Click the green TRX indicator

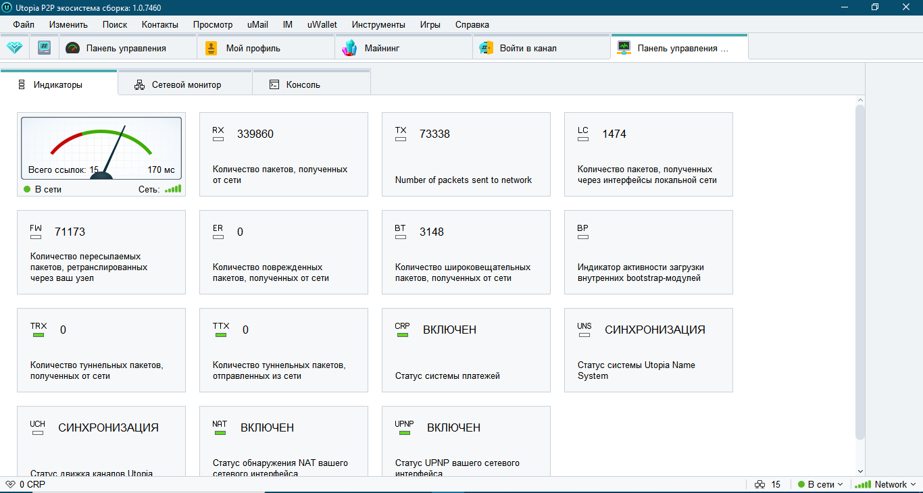pyautogui.click(x=39, y=335)
